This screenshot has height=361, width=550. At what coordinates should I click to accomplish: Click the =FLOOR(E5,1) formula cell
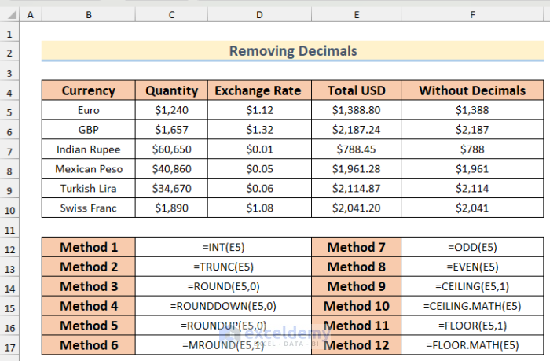coord(472,326)
